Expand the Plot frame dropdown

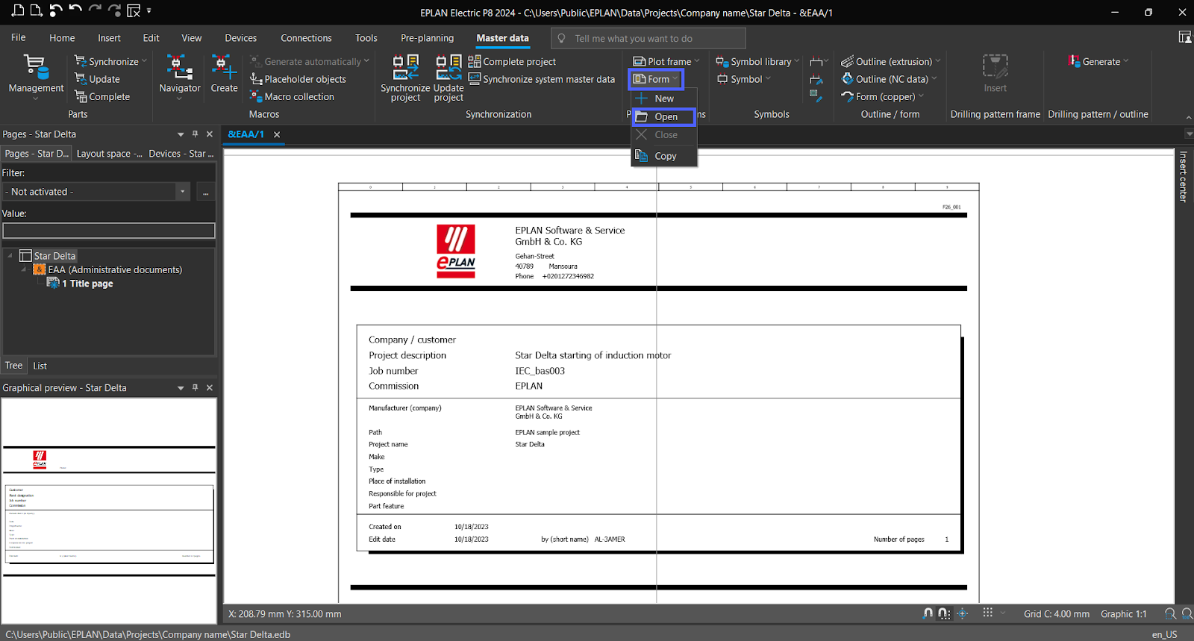pos(697,61)
